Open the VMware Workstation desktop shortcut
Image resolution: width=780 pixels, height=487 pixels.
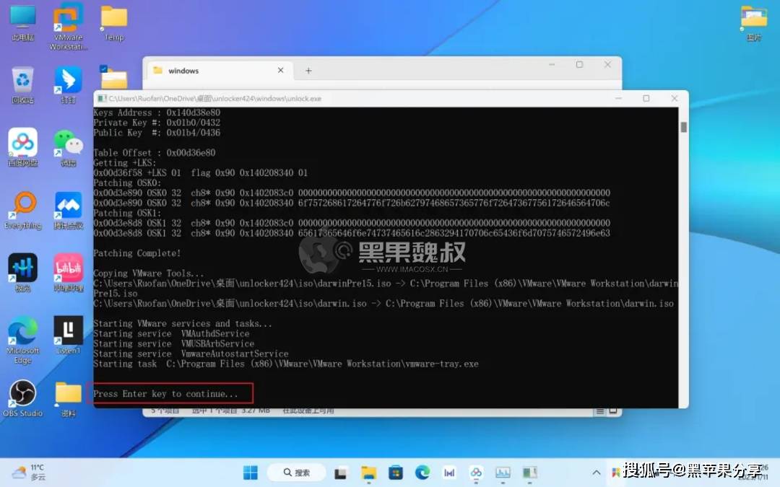[x=68, y=26]
